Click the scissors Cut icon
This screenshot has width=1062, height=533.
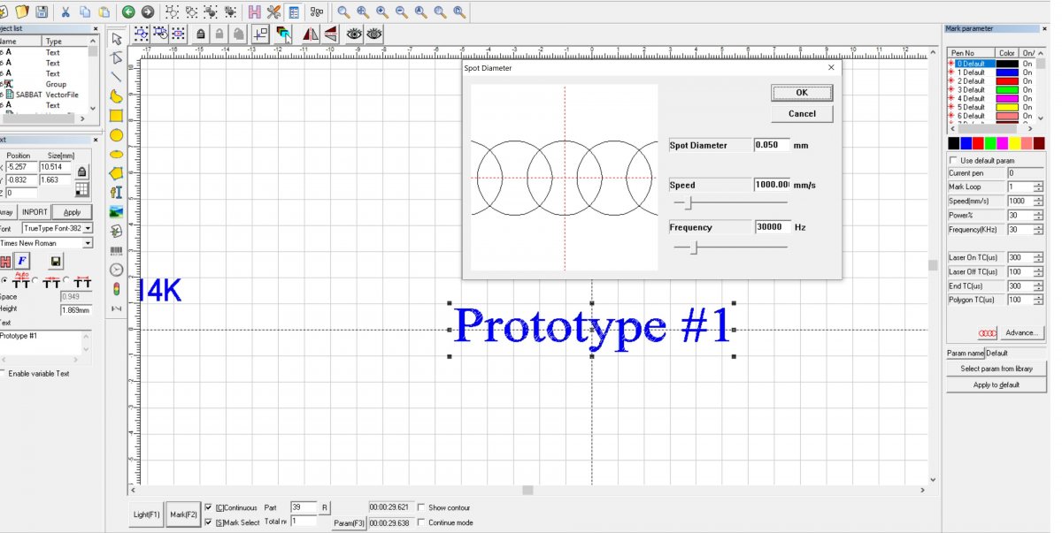[65, 11]
